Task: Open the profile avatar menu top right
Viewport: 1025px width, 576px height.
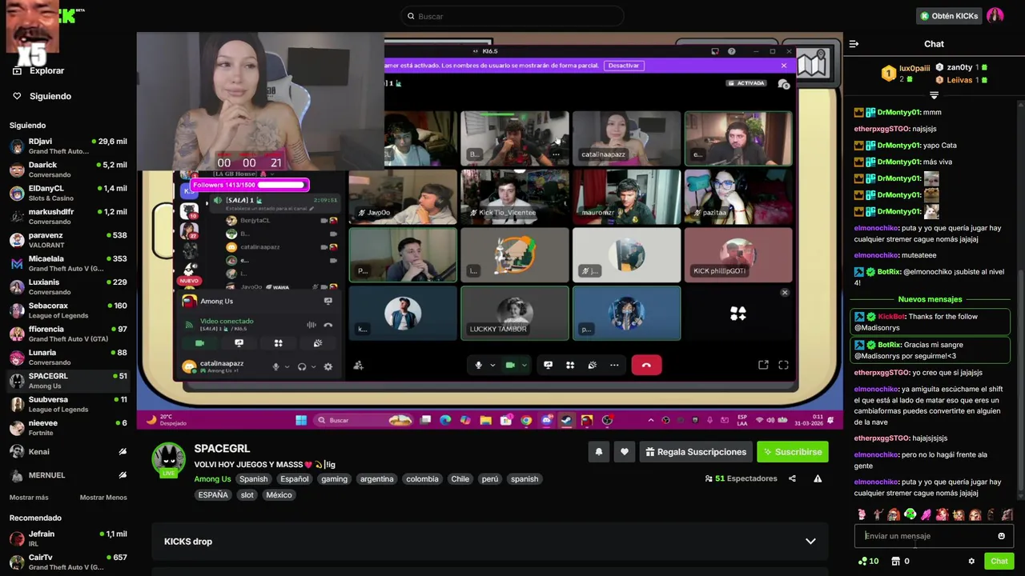Action: click(995, 16)
